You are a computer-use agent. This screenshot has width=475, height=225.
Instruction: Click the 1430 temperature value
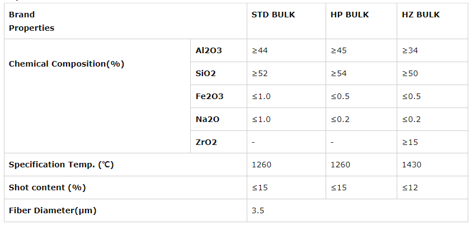(411, 165)
